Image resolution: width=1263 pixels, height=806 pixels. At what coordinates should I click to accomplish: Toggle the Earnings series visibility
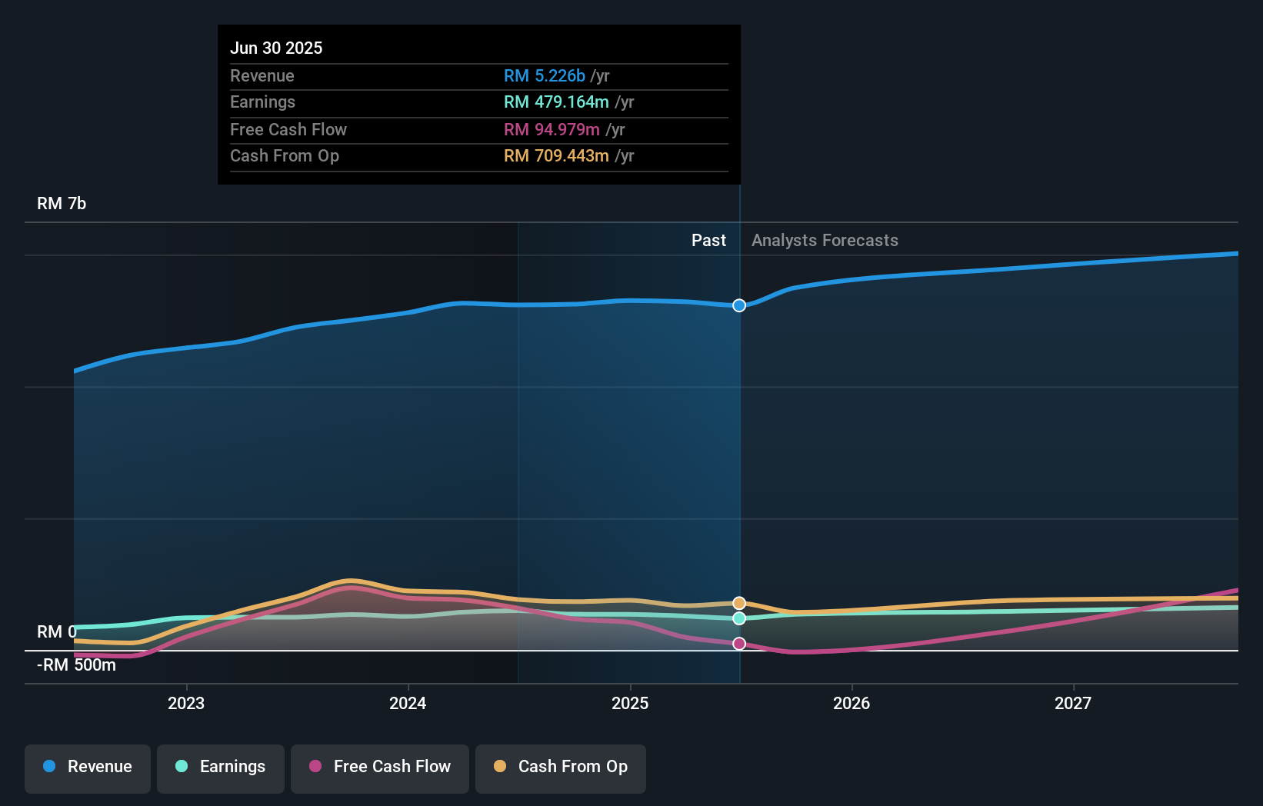click(x=220, y=767)
